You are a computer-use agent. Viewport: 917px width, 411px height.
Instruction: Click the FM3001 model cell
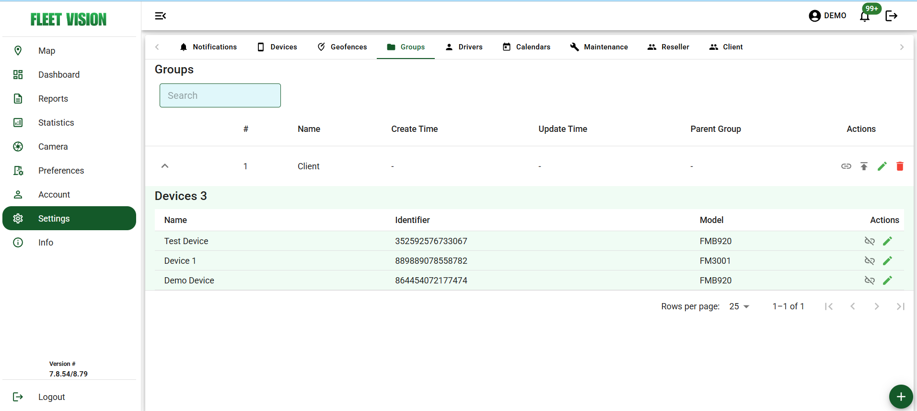tap(715, 260)
